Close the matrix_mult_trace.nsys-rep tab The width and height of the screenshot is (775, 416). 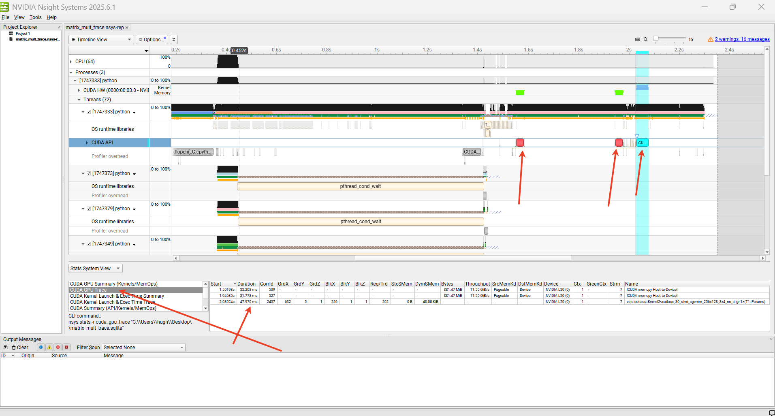[x=127, y=28]
